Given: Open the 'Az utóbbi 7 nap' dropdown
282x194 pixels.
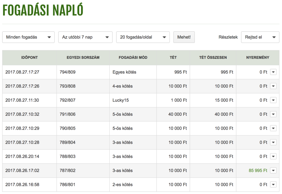Looking at the screenshot, I should (x=85, y=37).
